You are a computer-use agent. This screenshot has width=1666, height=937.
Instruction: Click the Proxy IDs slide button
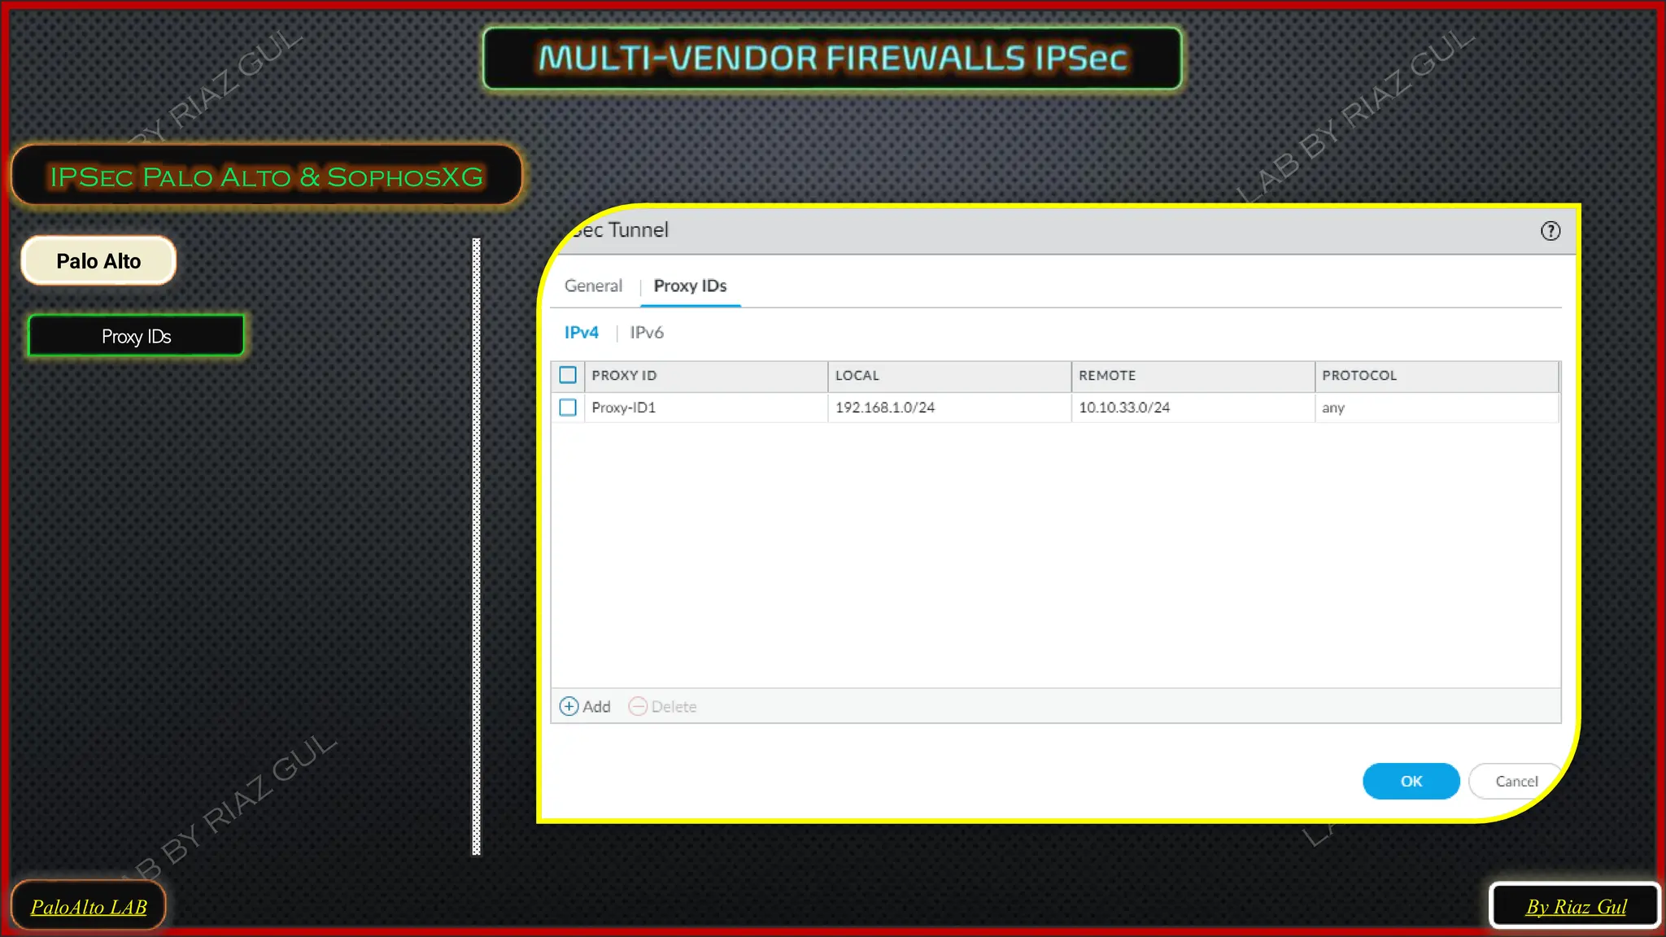point(136,336)
